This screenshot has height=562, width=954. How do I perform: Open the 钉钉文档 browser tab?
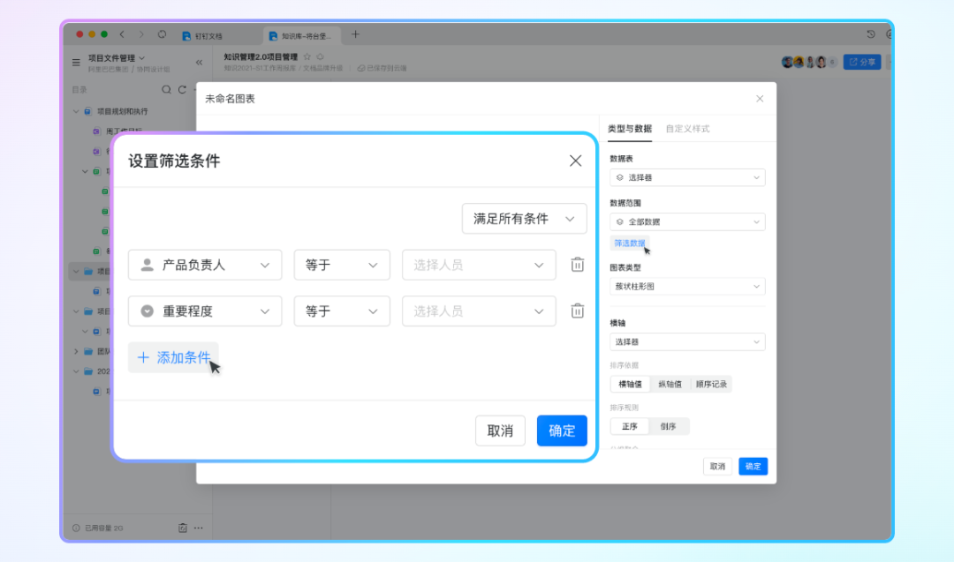pyautogui.click(x=208, y=35)
